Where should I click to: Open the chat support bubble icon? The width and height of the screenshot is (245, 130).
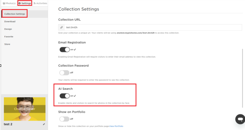(x=240, y=119)
